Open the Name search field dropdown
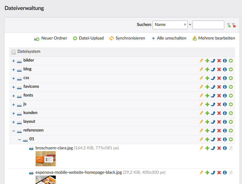 pos(170,25)
